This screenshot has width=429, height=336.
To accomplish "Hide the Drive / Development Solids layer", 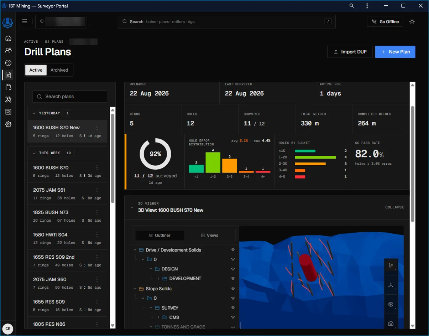I will coord(233,250).
